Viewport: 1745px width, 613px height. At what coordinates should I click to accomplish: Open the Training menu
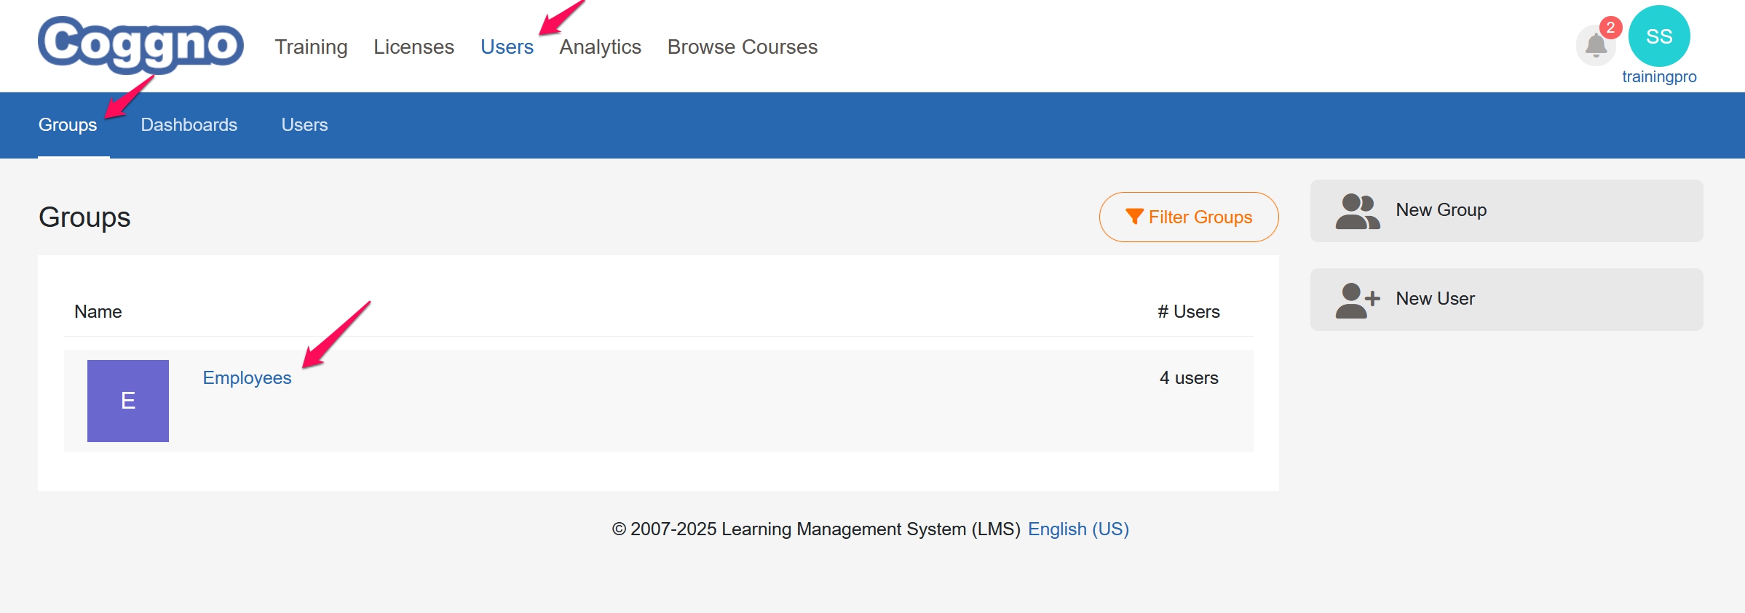coord(311,47)
